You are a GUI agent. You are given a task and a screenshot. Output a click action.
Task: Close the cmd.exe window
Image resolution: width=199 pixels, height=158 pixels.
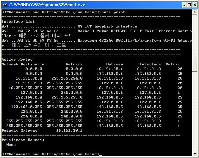[x=194, y=5]
